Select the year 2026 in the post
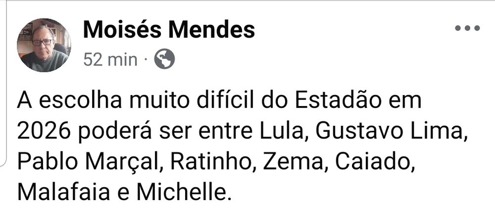 click(x=44, y=132)
